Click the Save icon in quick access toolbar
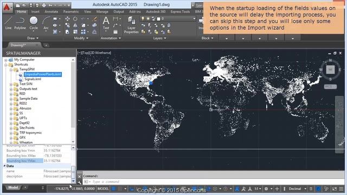The height and width of the screenshot is (195, 347). tap(31, 5)
